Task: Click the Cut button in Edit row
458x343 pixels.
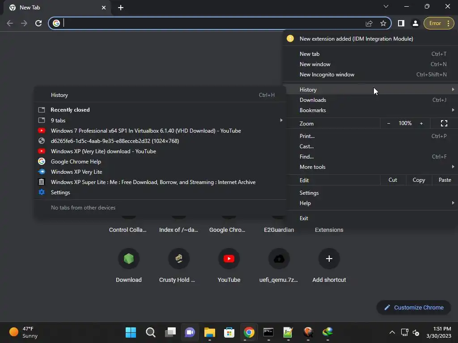Action: tap(393, 180)
